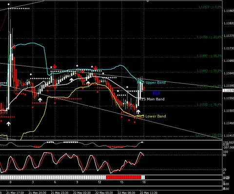Click the Fibonacci '0.0%' level label
Screen dimensions: 234x194
pos(210,7)
